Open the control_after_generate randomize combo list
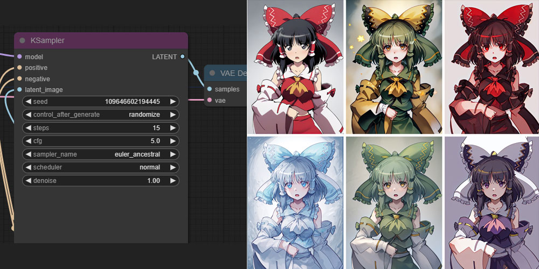The height and width of the screenshot is (269, 539). [x=101, y=115]
